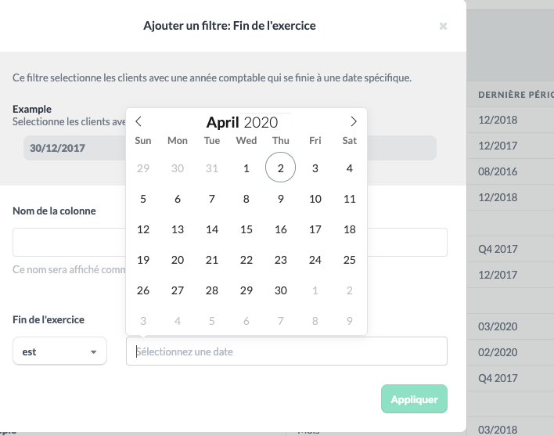Pick April 15 on the datepicker

click(246, 229)
